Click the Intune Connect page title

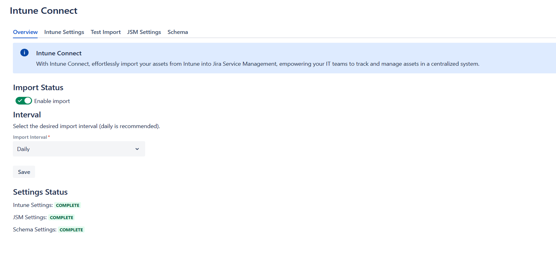(x=44, y=11)
